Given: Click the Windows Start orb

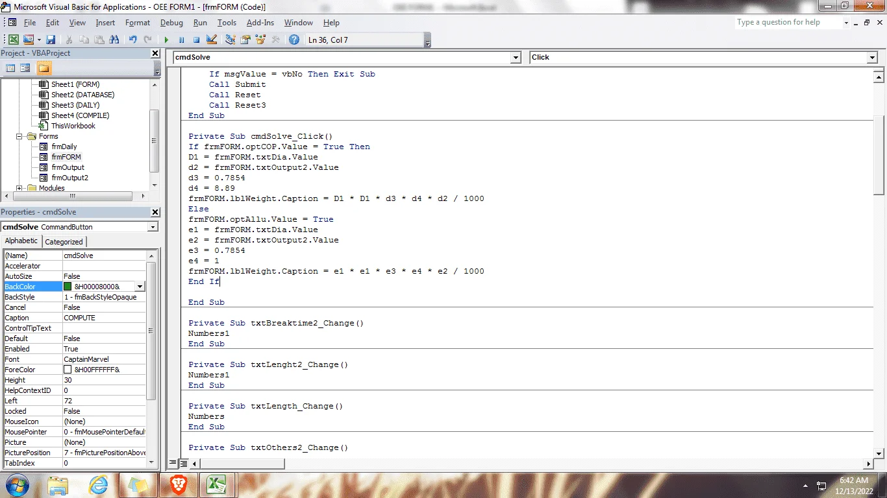Looking at the screenshot, I should 17,484.
